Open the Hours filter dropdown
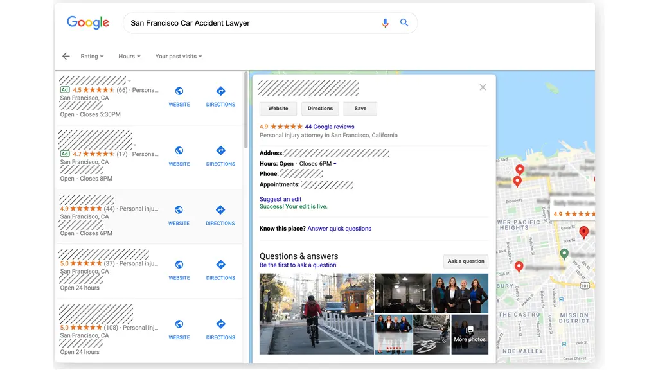Screen dimensions: 658x370 click(129, 57)
